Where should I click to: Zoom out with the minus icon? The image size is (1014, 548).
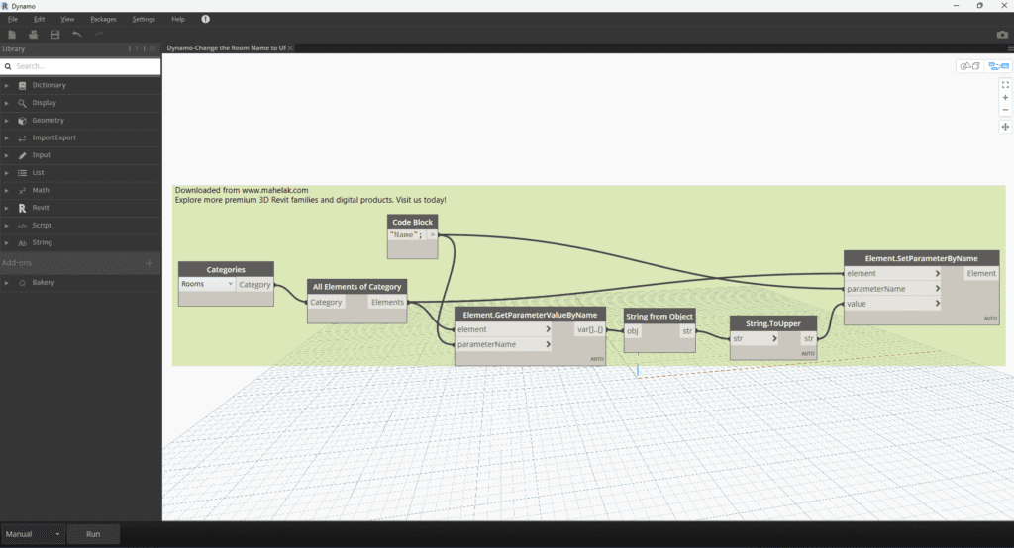tap(1005, 110)
